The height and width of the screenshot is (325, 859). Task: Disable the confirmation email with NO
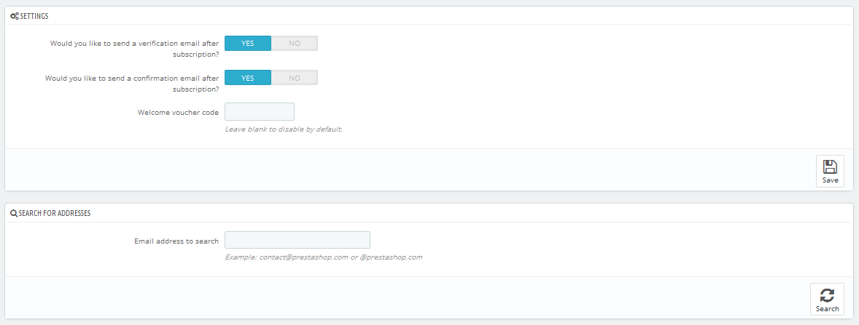pyautogui.click(x=294, y=78)
